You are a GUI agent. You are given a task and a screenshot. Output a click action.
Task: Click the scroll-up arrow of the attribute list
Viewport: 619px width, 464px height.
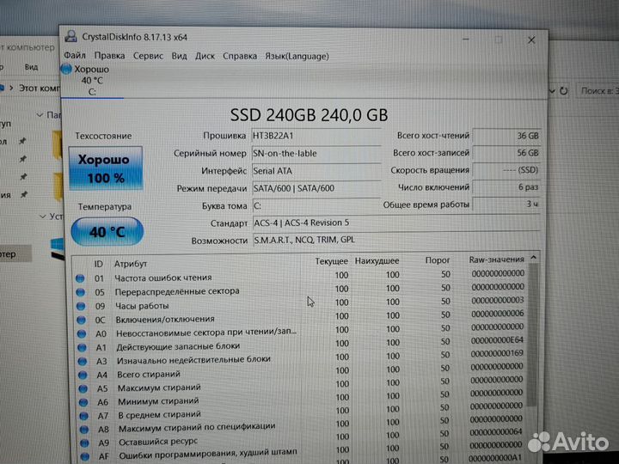(533, 257)
